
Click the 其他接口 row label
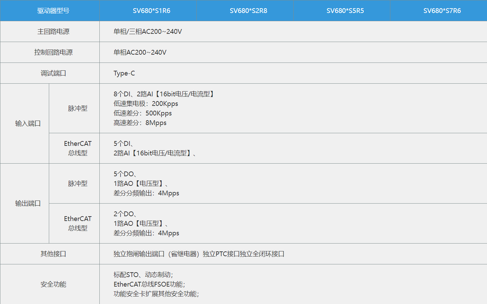click(53, 254)
